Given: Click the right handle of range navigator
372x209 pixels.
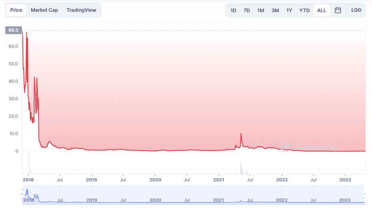Looking at the screenshot, I should tap(364, 194).
